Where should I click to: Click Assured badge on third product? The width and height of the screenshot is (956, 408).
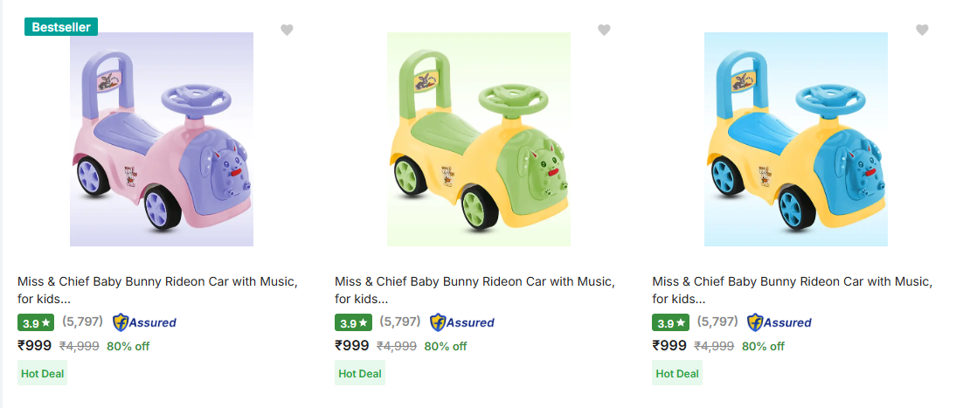point(779,322)
